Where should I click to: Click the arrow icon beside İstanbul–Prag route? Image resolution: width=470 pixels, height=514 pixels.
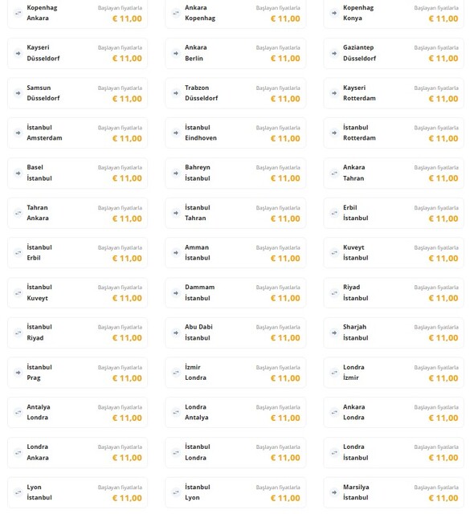click(x=18, y=373)
